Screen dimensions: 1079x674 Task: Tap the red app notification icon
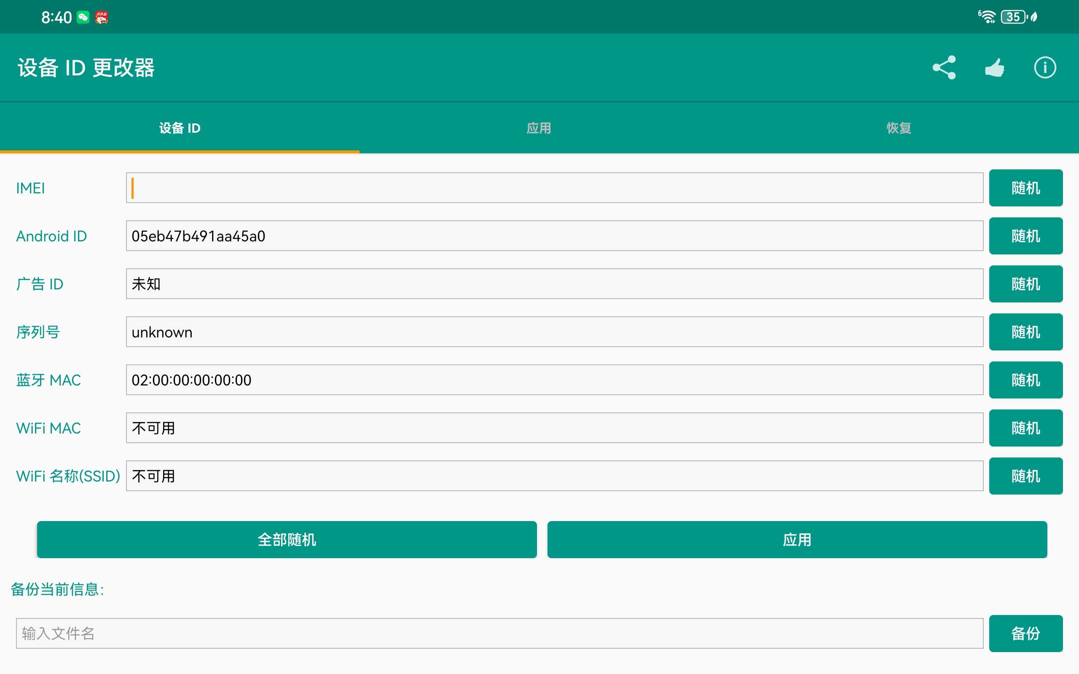pos(102,17)
